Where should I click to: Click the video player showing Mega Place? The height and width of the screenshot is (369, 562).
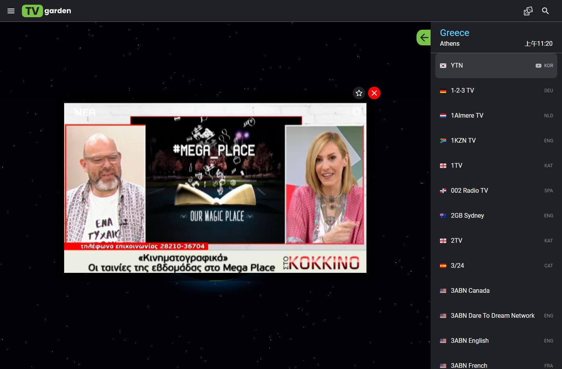point(215,188)
